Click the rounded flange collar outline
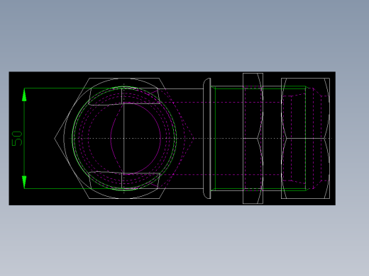Image resolution: width=369 pixels, height=276 pixels. point(207,138)
